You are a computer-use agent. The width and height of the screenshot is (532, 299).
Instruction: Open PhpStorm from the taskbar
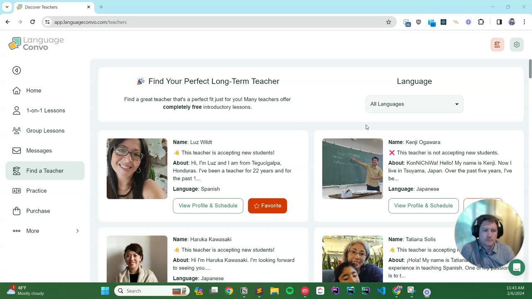point(335,291)
